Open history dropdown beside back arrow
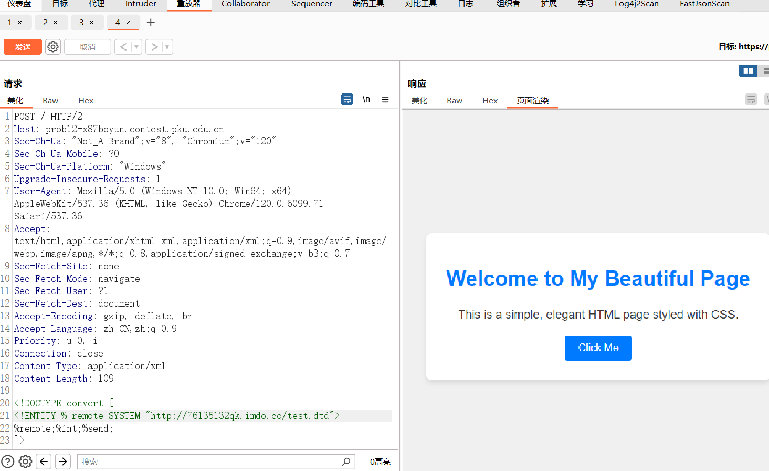Image resolution: width=769 pixels, height=471 pixels. 136,47
